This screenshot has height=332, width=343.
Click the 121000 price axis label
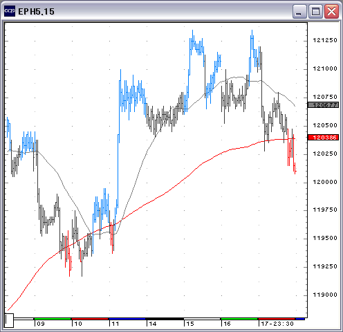tap(325, 68)
